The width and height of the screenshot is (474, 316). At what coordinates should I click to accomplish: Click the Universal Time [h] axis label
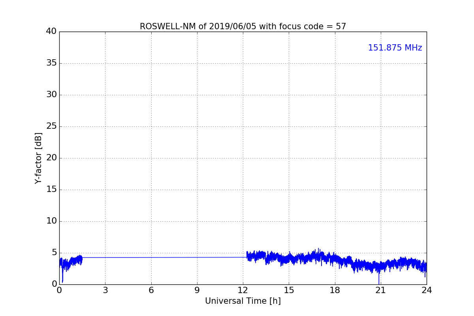tap(243, 301)
